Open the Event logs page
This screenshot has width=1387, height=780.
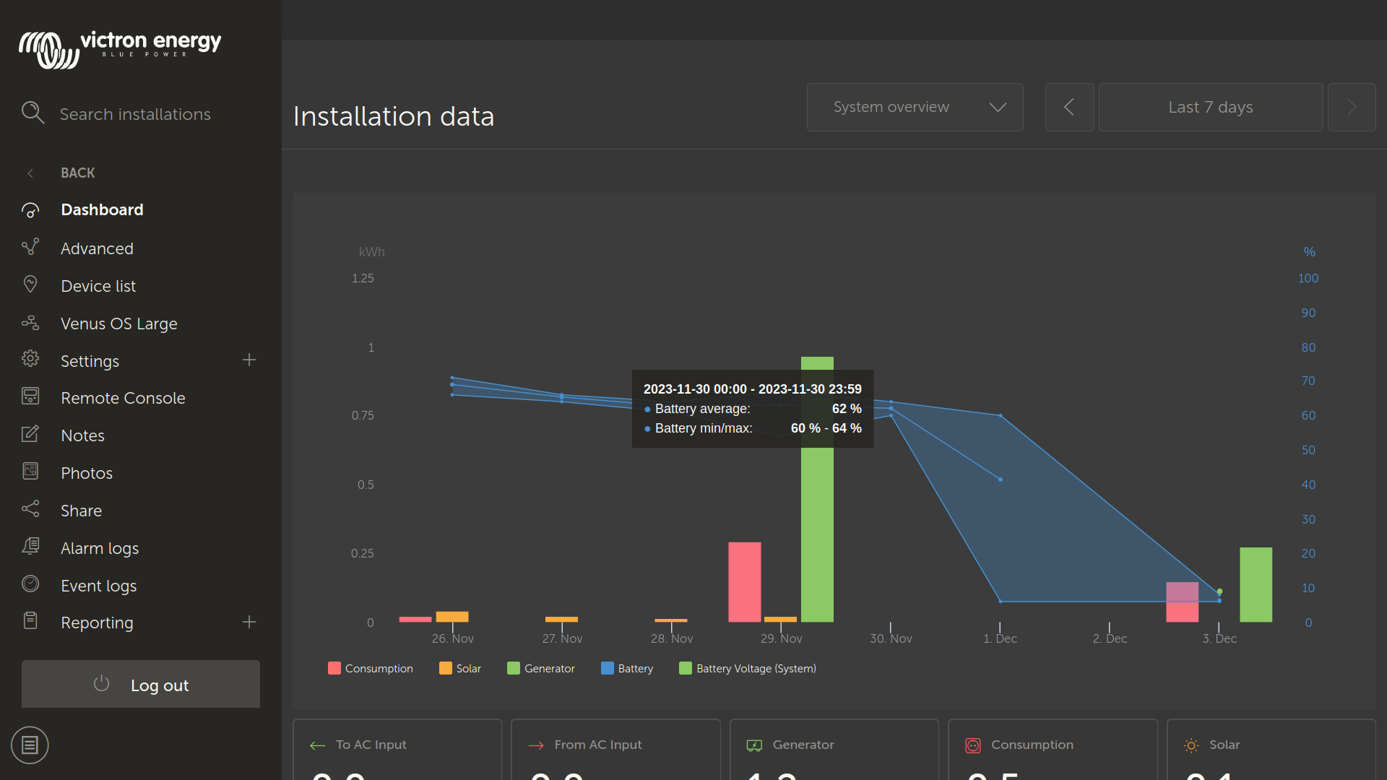tap(98, 586)
